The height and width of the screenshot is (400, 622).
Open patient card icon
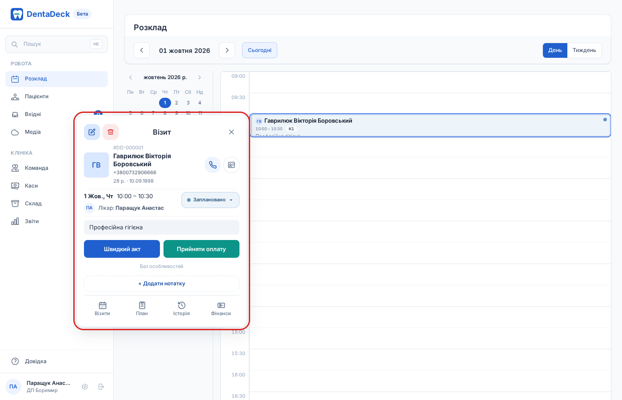tap(231, 165)
